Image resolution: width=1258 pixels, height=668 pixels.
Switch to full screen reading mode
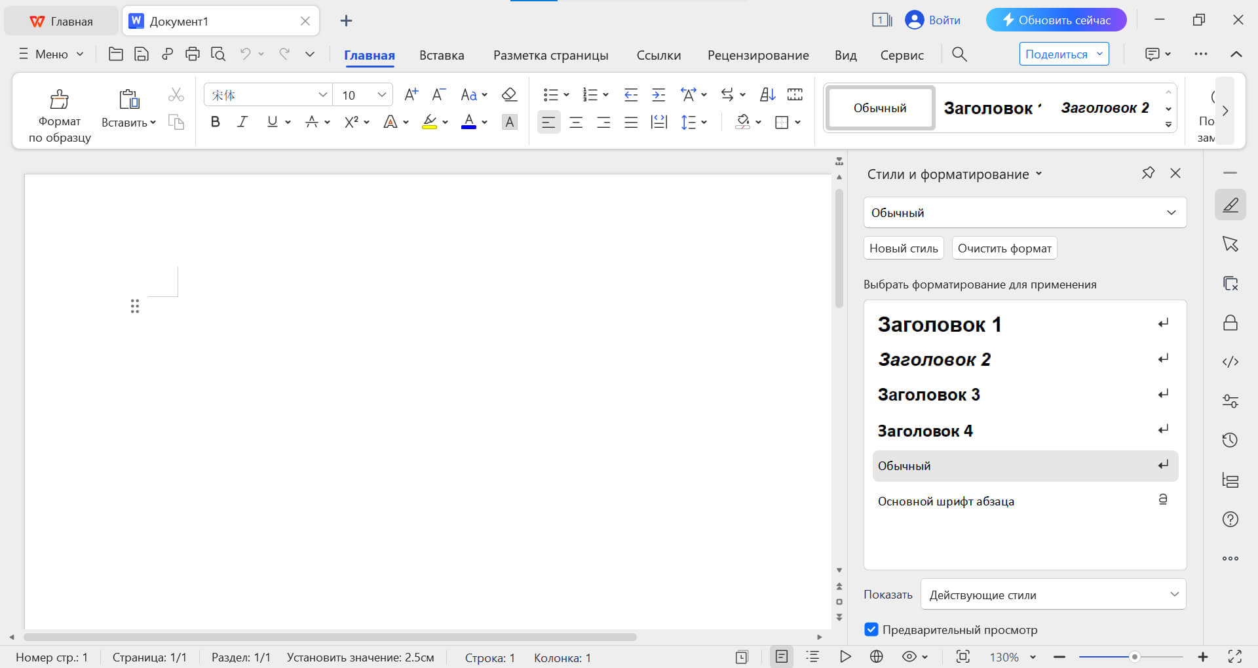pos(1234,658)
